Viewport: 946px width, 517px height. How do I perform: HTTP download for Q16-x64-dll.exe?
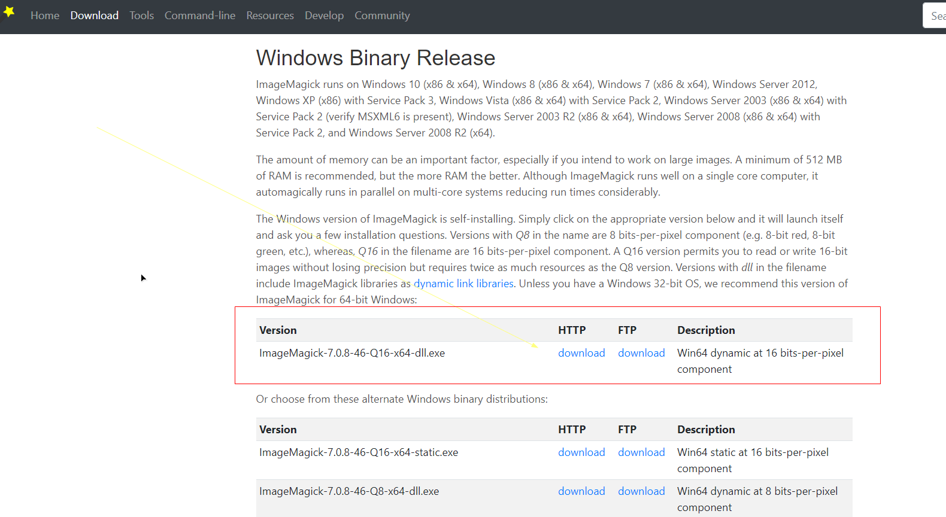tap(581, 353)
